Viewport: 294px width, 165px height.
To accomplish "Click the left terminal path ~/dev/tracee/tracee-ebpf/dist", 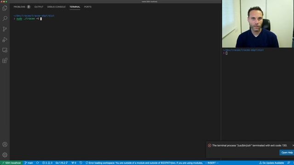I will (34, 16).
